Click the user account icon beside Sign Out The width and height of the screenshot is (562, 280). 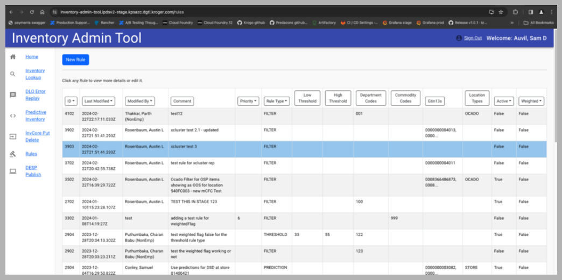click(x=459, y=38)
